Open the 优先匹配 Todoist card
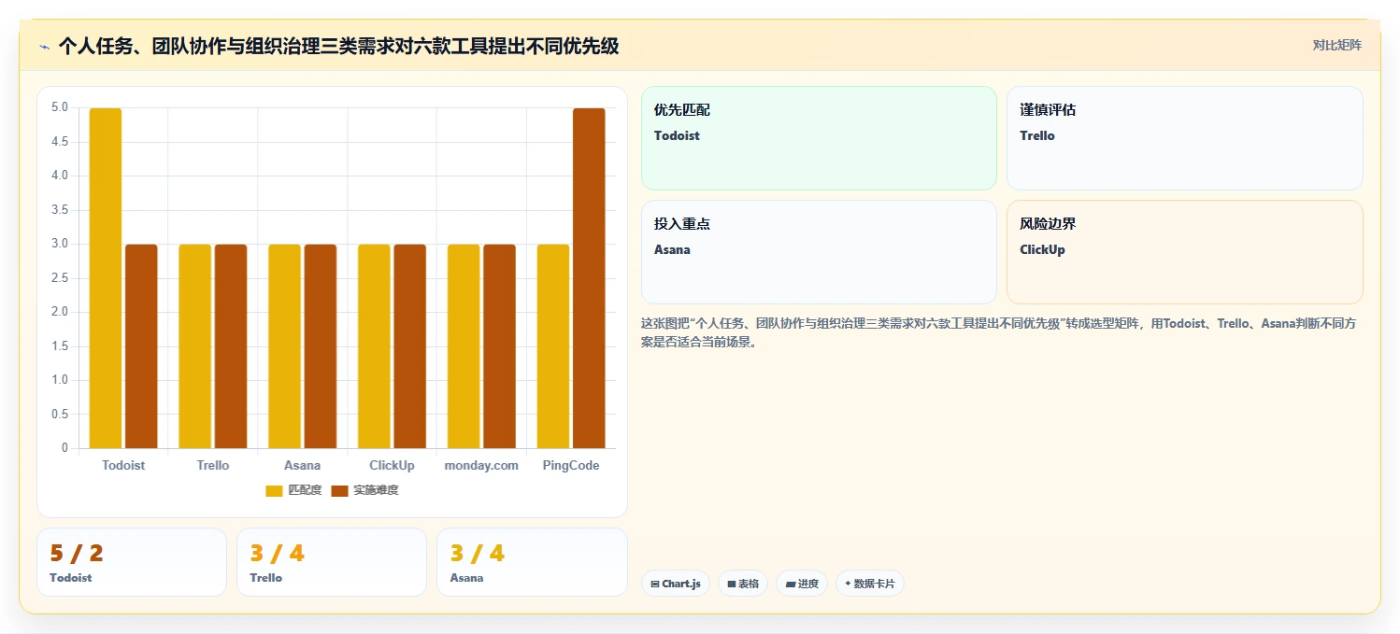Viewport: 1400px width, 634px height. [x=819, y=138]
